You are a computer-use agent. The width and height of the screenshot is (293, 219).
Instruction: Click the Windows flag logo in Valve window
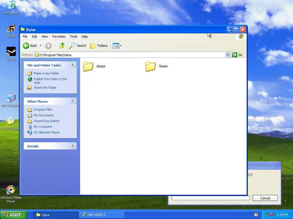coord(241,36)
